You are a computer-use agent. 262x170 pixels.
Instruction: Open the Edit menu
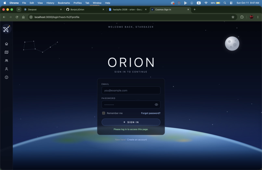click(x=32, y=3)
